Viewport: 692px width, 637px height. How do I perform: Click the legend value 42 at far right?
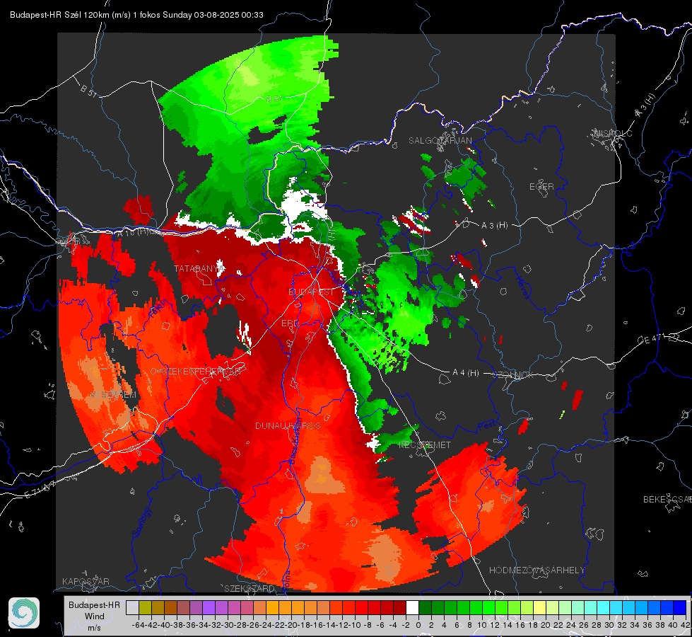[x=685, y=625]
